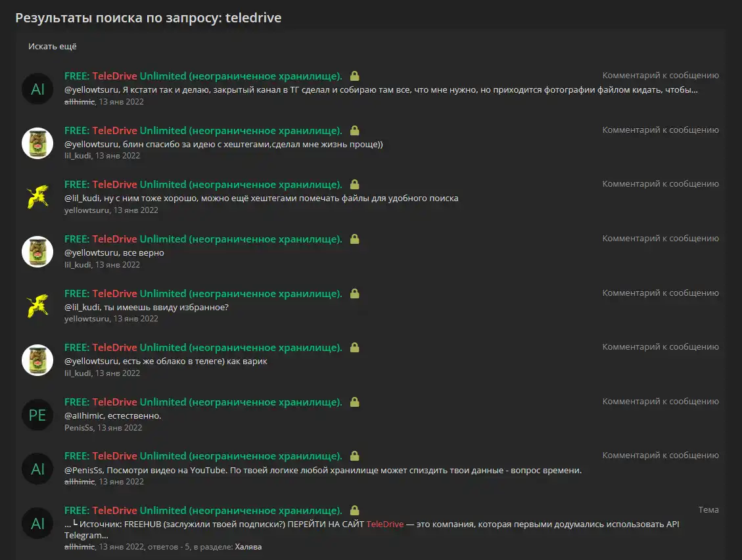The height and width of the screenshot is (560, 742).
Task: Click snippet "@allhimic, естественно."
Action: (112, 415)
